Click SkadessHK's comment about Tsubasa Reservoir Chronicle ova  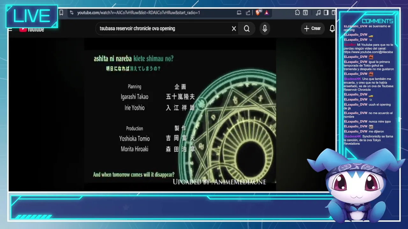pos(369,84)
